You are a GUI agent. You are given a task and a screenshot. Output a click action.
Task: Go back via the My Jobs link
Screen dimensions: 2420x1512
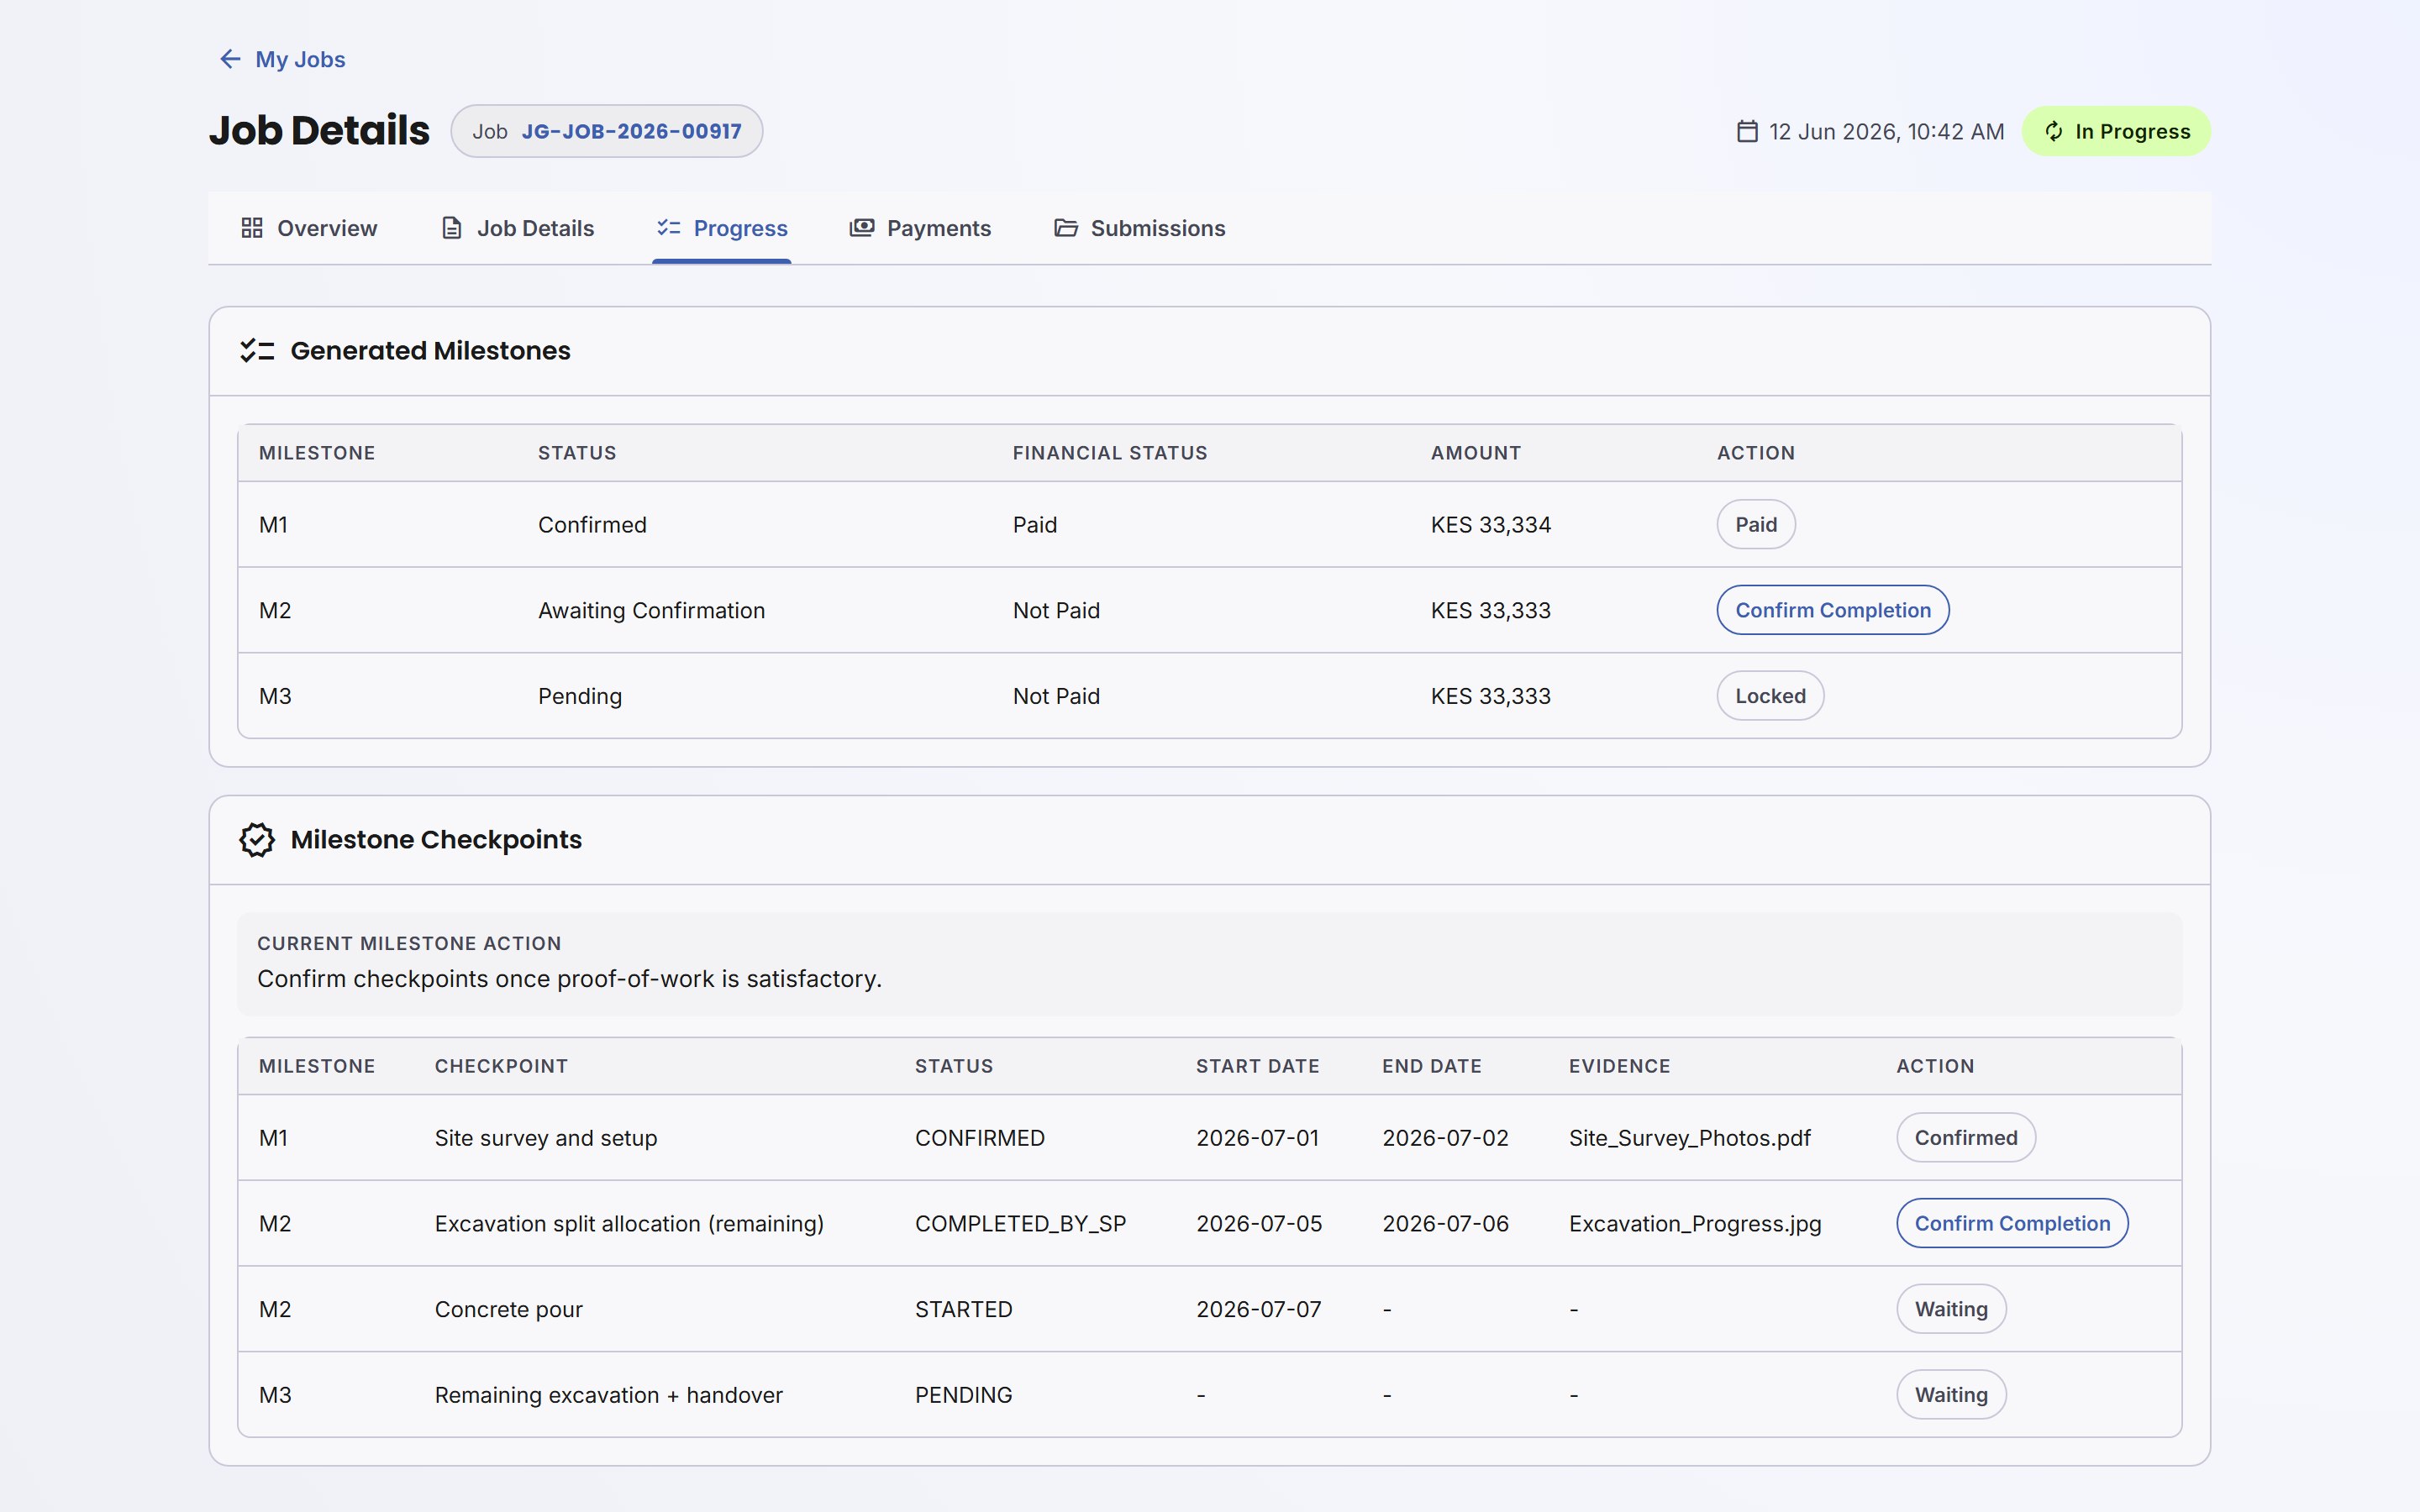282,59
